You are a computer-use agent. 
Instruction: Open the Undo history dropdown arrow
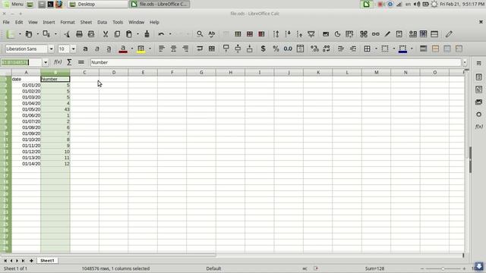tap(170, 34)
